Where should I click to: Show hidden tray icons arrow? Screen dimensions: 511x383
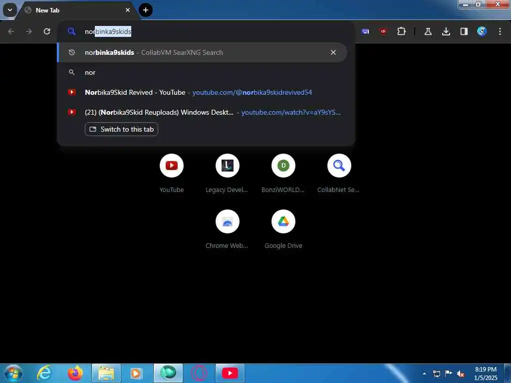coord(424,374)
